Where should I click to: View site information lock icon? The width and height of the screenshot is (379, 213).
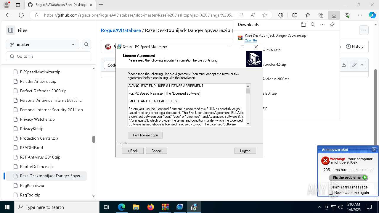coord(37,15)
